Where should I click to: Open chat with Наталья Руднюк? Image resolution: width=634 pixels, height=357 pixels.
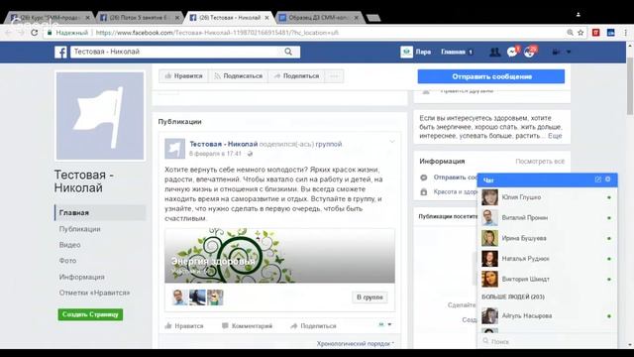(x=547, y=259)
